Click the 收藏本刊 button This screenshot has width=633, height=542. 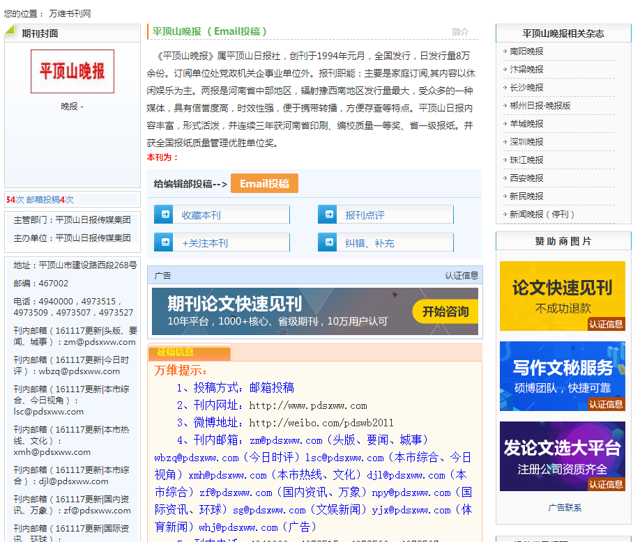(222, 215)
